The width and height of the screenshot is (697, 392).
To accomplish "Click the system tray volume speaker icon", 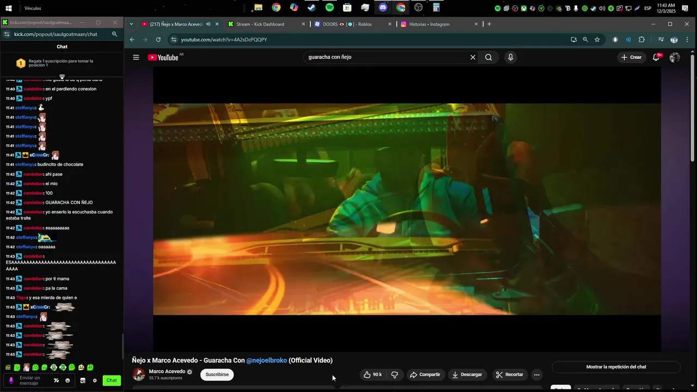I will pos(602,8).
